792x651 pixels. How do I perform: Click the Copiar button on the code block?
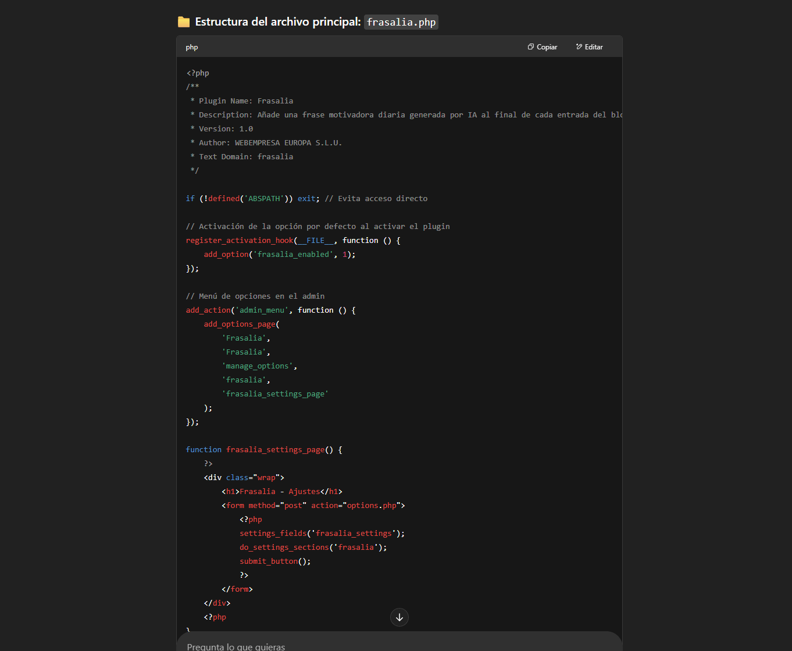point(543,47)
